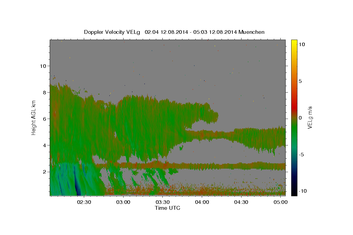Click the thin cloud layer at 2.5 km
Image resolution: width=353 pixels, height=235 pixels.
190,166
